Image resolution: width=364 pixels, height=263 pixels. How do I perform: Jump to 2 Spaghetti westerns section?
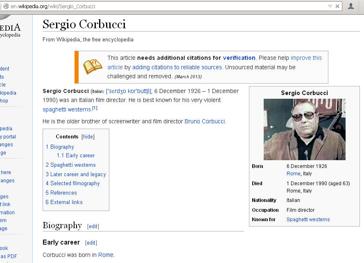click(70, 165)
